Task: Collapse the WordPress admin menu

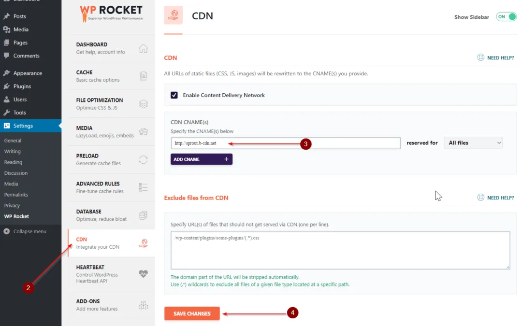Action: click(x=27, y=231)
